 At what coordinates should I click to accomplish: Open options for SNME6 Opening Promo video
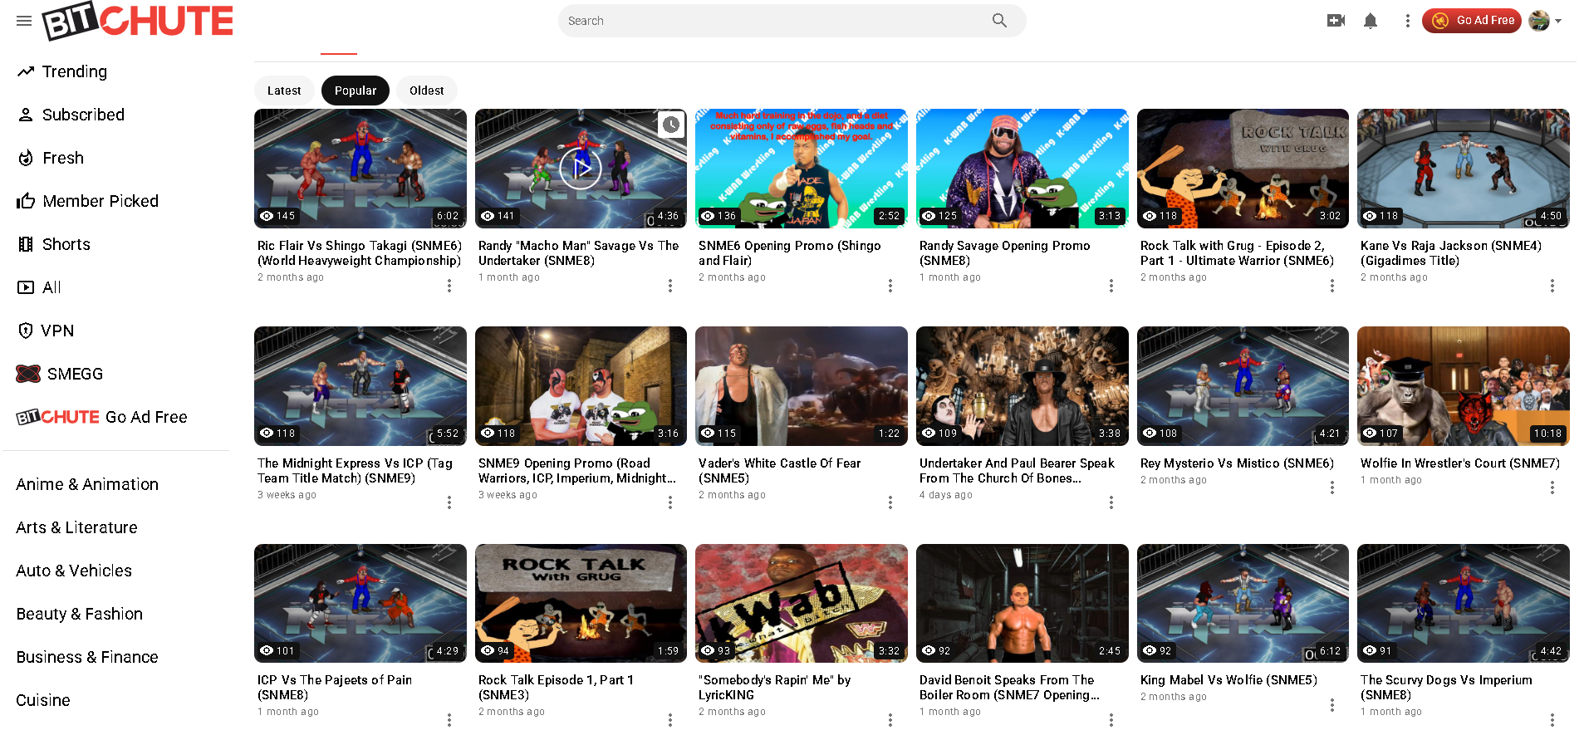(890, 286)
